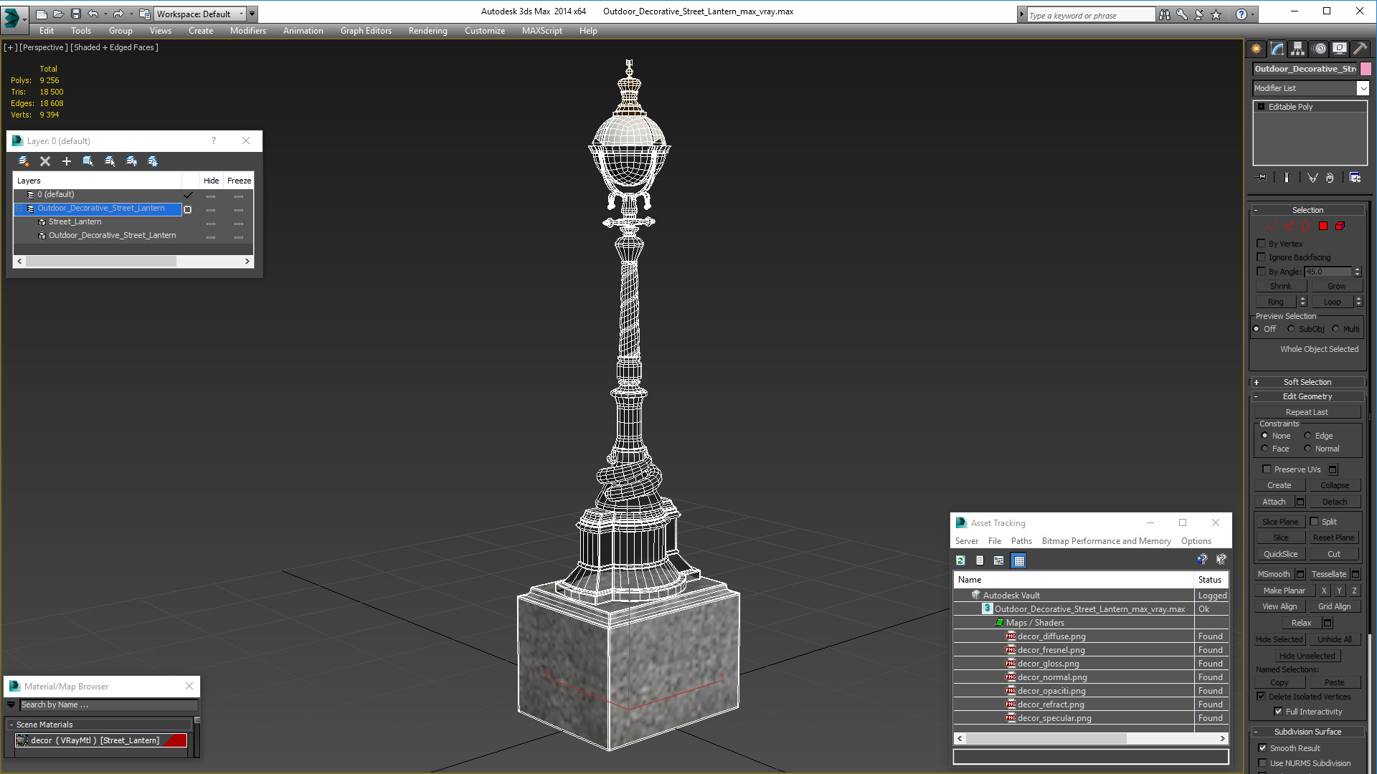The height and width of the screenshot is (774, 1377).
Task: Open the MAXScript menu
Action: pyautogui.click(x=542, y=31)
